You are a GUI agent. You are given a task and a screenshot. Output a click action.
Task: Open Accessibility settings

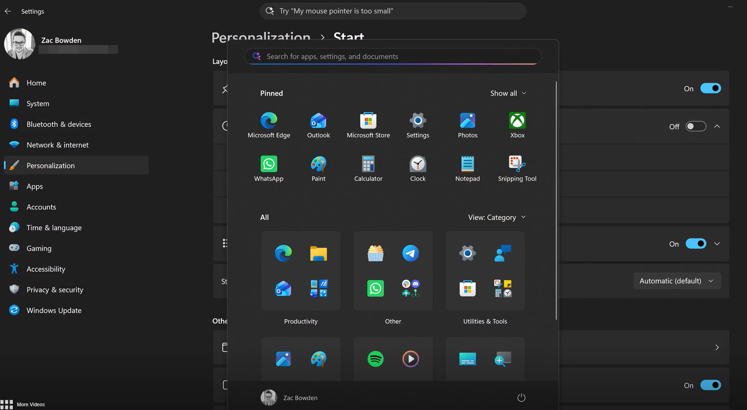tap(76, 269)
